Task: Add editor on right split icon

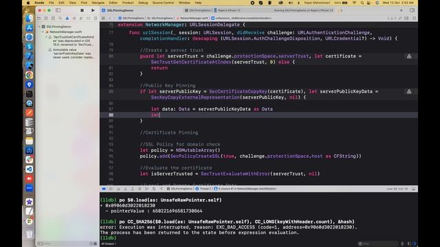Action: pyautogui.click(x=414, y=19)
